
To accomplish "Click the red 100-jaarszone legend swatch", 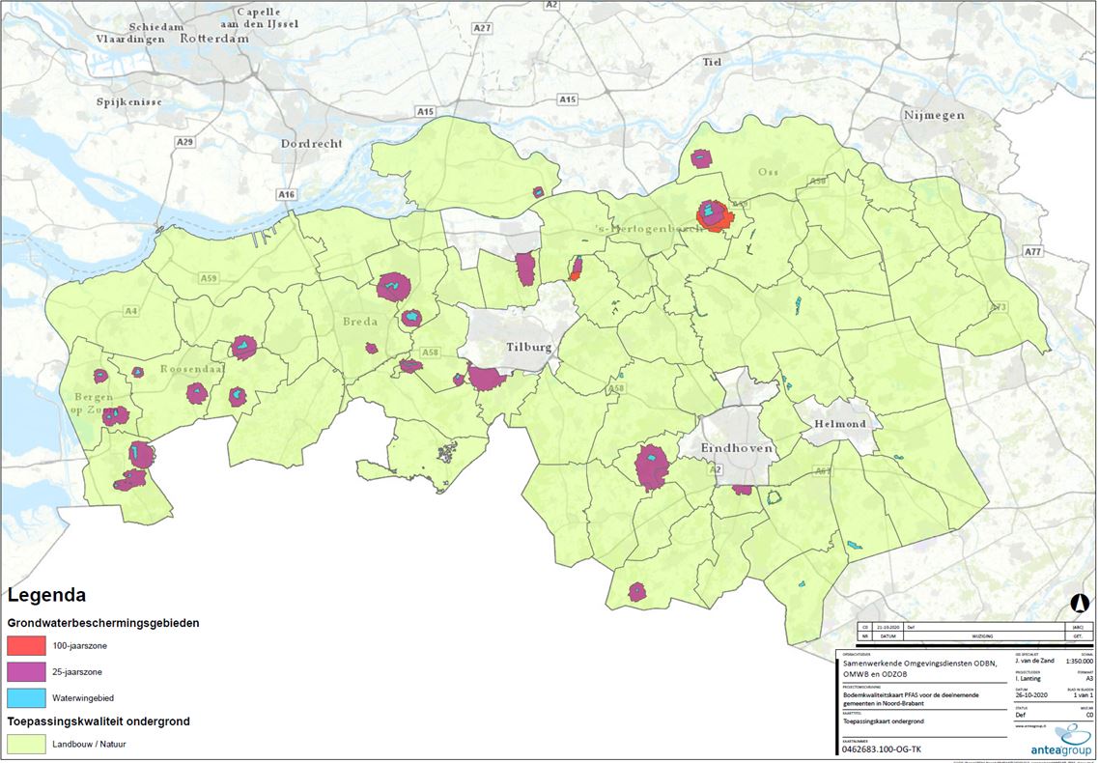I will (x=36, y=644).
